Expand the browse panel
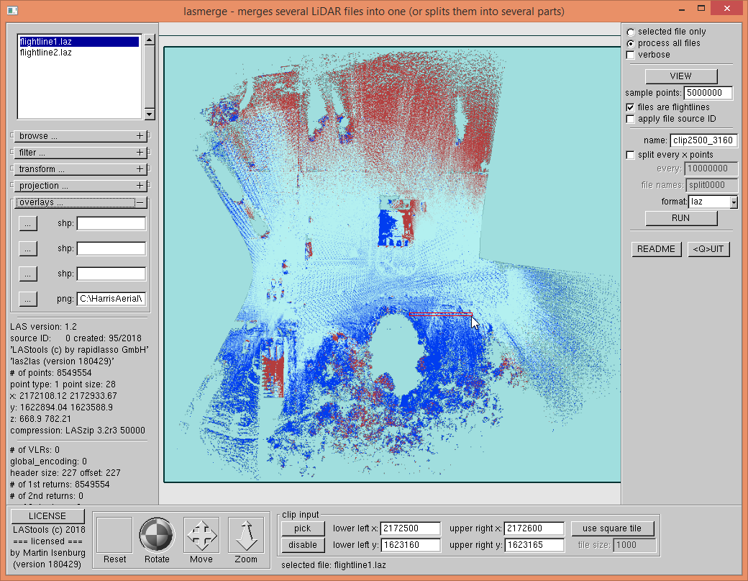Image resolution: width=748 pixels, height=581 pixels. [x=140, y=136]
